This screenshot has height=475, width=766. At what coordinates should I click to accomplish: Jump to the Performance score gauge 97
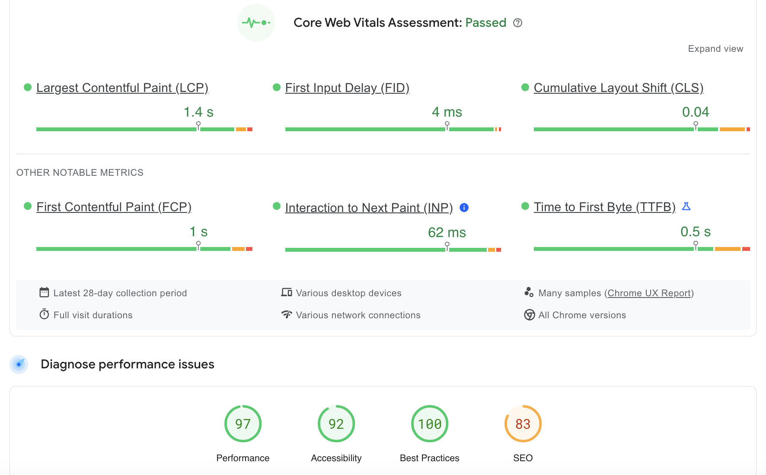(243, 424)
